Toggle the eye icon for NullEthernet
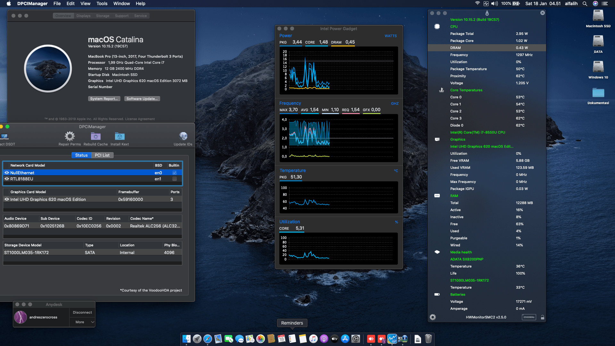615x346 pixels. (x=6, y=173)
